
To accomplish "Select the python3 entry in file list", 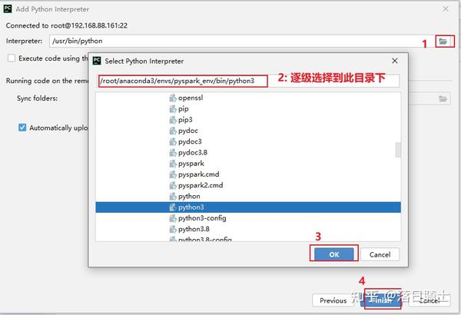I will [x=248, y=207].
